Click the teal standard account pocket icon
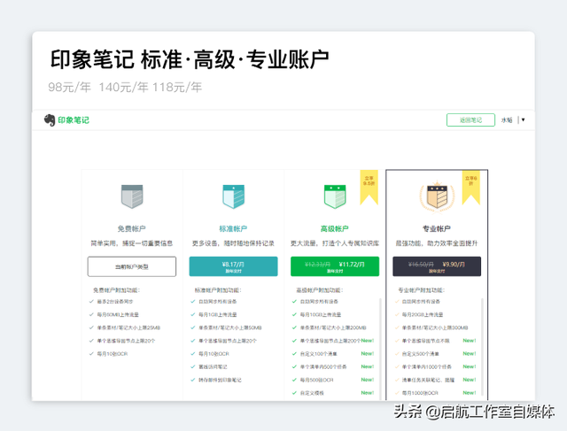 point(233,196)
